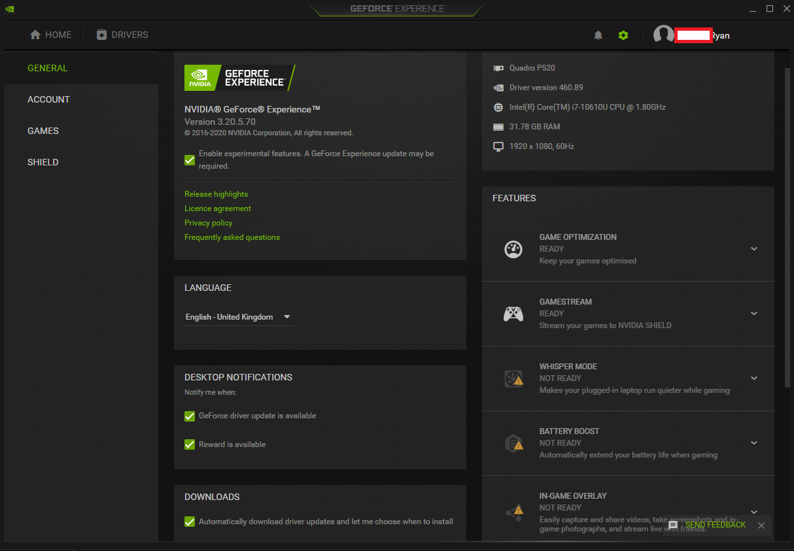Viewport: 794px width, 551px height.
Task: Open the Release highlights link
Action: [216, 194]
